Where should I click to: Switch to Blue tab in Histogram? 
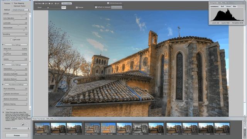235,7
